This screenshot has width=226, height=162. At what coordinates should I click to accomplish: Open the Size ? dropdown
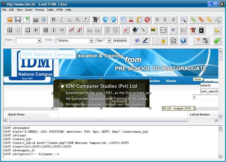pyautogui.click(x=109, y=41)
